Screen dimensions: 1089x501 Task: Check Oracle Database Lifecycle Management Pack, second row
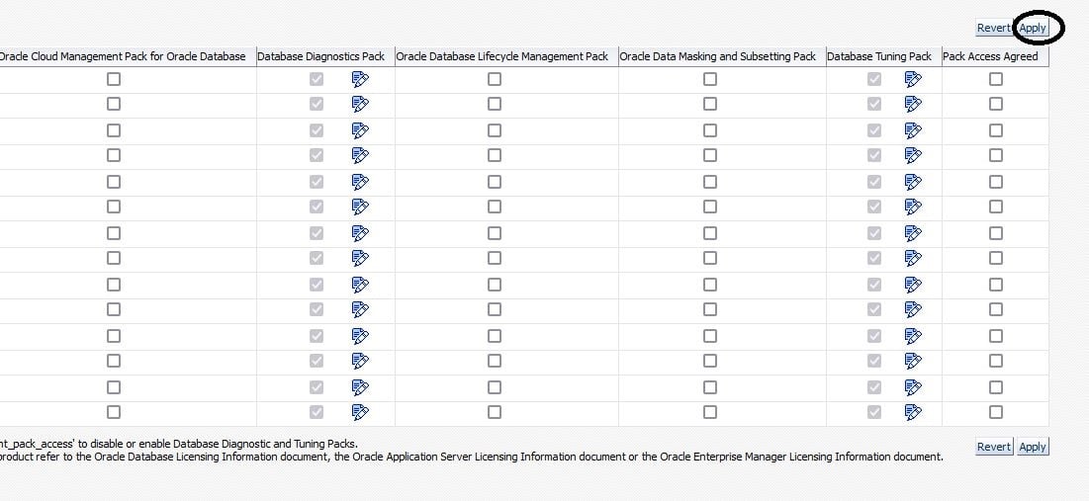coord(495,104)
